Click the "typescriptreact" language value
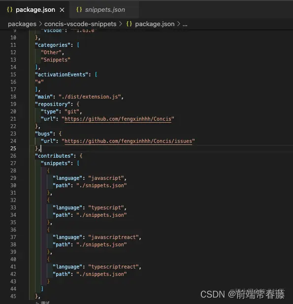This screenshot has height=304, width=293. tap(113, 267)
